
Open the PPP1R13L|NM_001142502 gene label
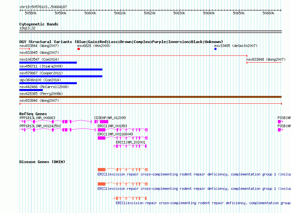[x=40, y=126]
